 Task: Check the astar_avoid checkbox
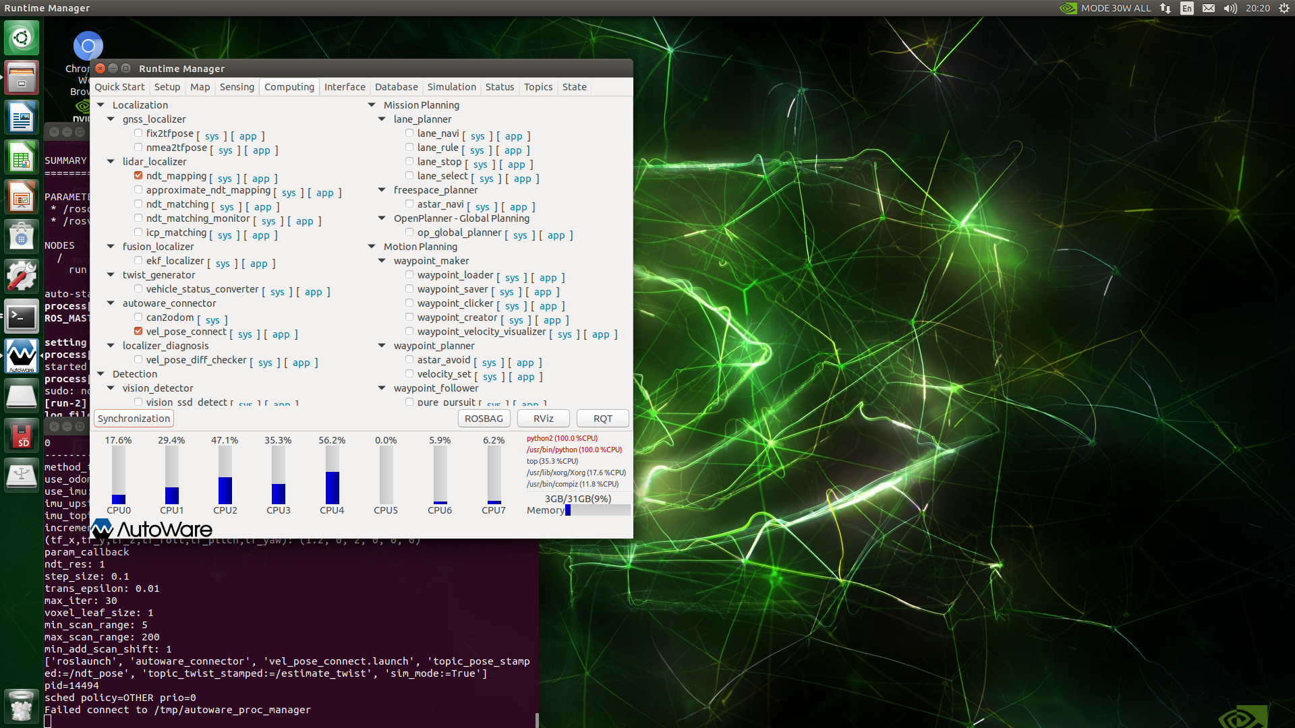(409, 359)
